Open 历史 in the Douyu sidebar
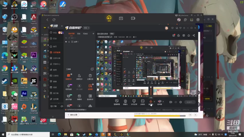The height and width of the screenshot is (137, 244). (53, 39)
